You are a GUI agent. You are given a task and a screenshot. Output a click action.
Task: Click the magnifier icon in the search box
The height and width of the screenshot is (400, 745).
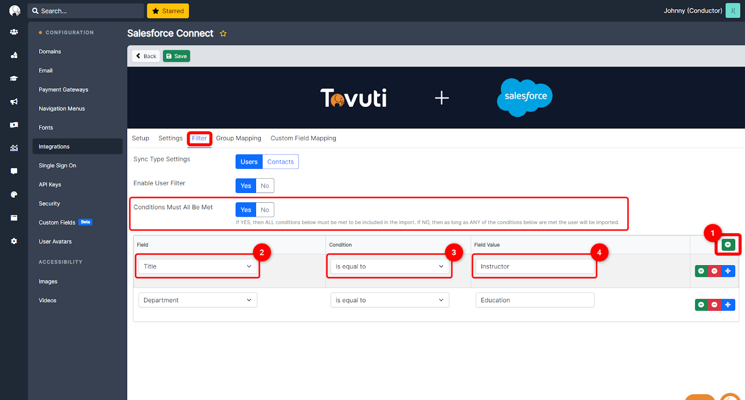[x=35, y=11]
